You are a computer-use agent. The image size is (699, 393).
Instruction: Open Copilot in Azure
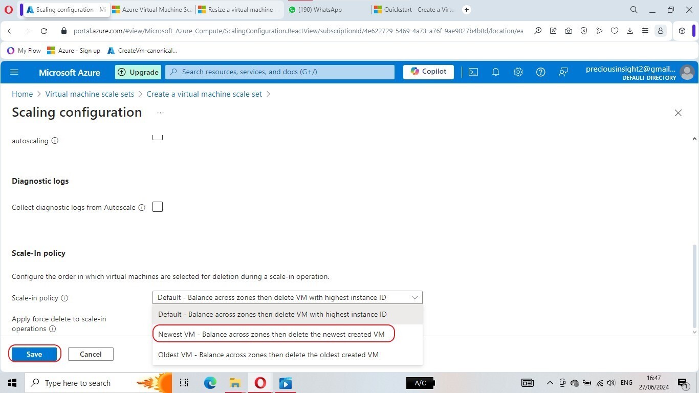pyautogui.click(x=428, y=72)
